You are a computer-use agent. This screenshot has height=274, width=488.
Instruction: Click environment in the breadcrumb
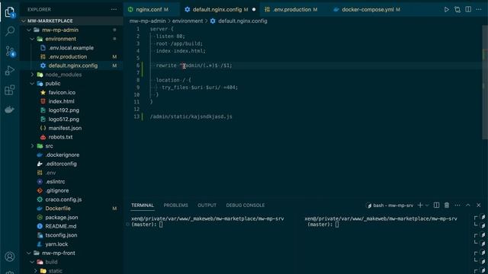188,21
